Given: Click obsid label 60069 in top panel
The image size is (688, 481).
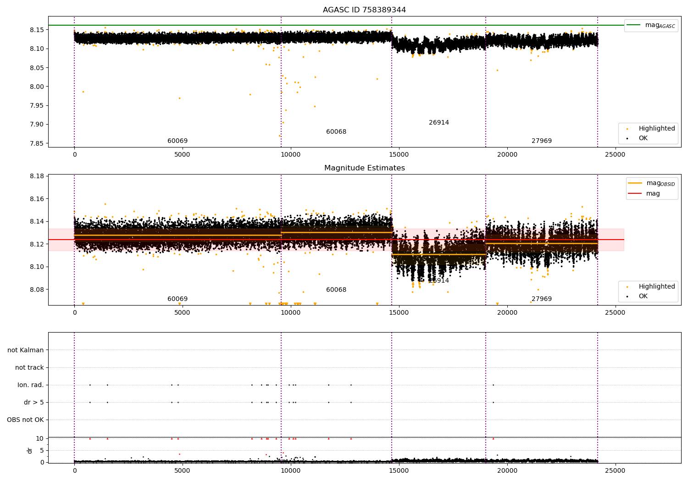Looking at the screenshot, I should point(178,141).
